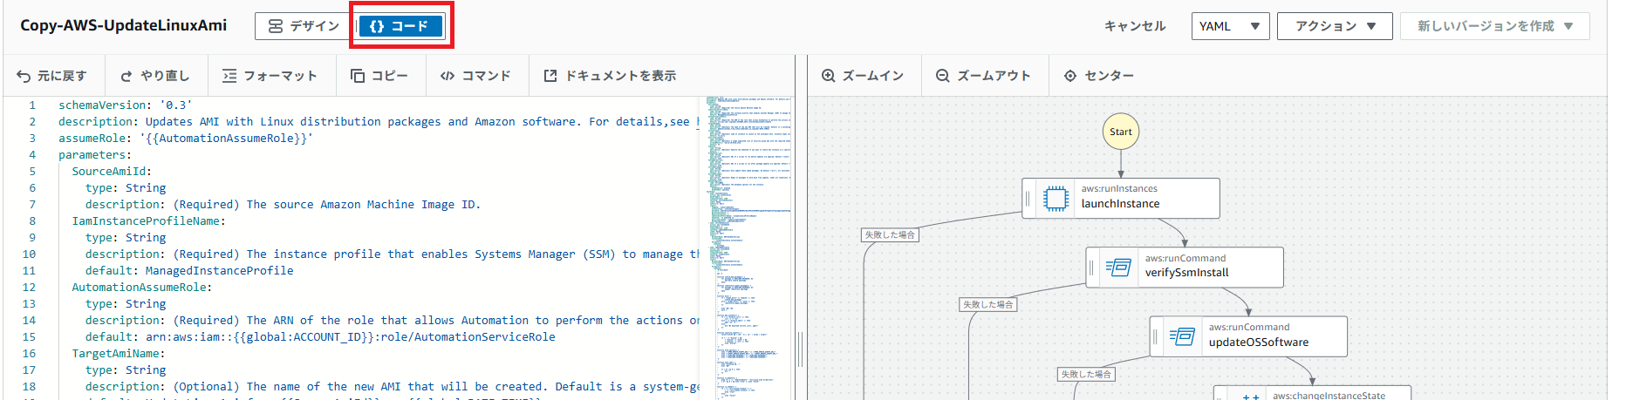Click the launchInstance node drag handle
This screenshot has width=1633, height=400.
[x=1028, y=199]
